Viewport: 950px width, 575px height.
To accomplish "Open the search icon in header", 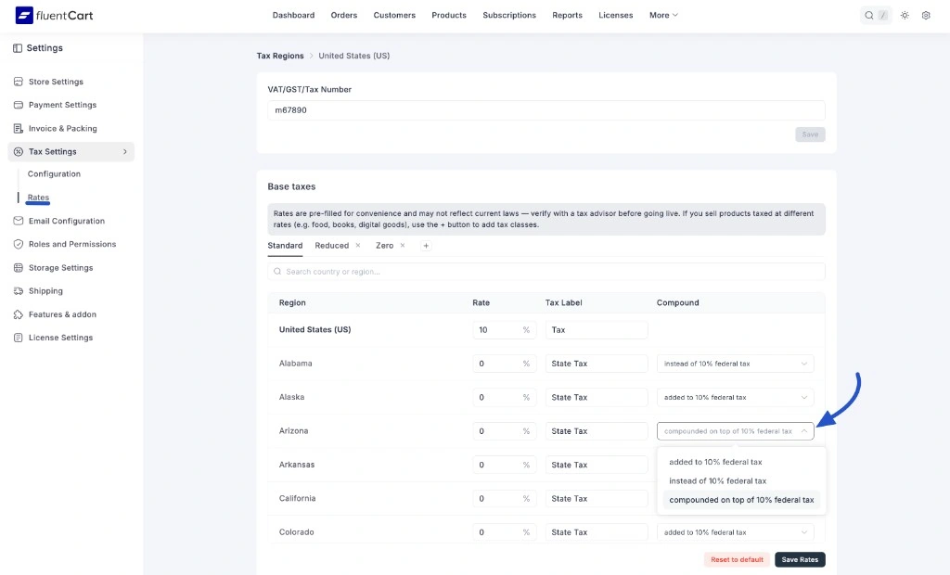I will pyautogui.click(x=868, y=15).
